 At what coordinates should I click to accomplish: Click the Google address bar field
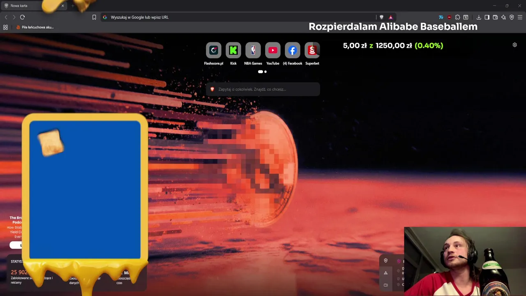(x=238, y=17)
